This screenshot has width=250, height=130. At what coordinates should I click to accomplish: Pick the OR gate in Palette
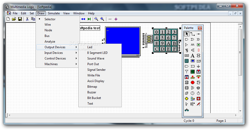click(x=193, y=39)
